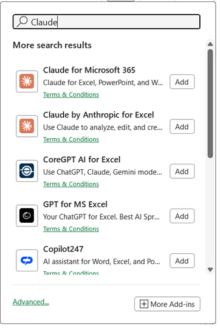Click the Claude by Anthropic for Excel icon

pyautogui.click(x=27, y=126)
